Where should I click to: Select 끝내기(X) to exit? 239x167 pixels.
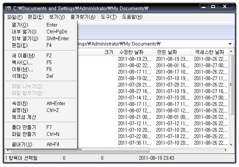click(41, 144)
